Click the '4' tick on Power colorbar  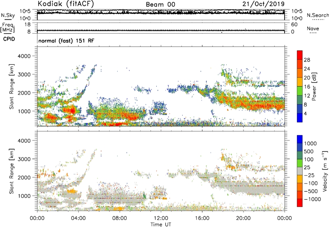click(306, 113)
